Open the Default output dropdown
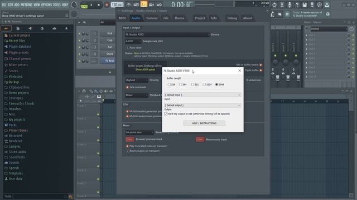 tap(202, 105)
